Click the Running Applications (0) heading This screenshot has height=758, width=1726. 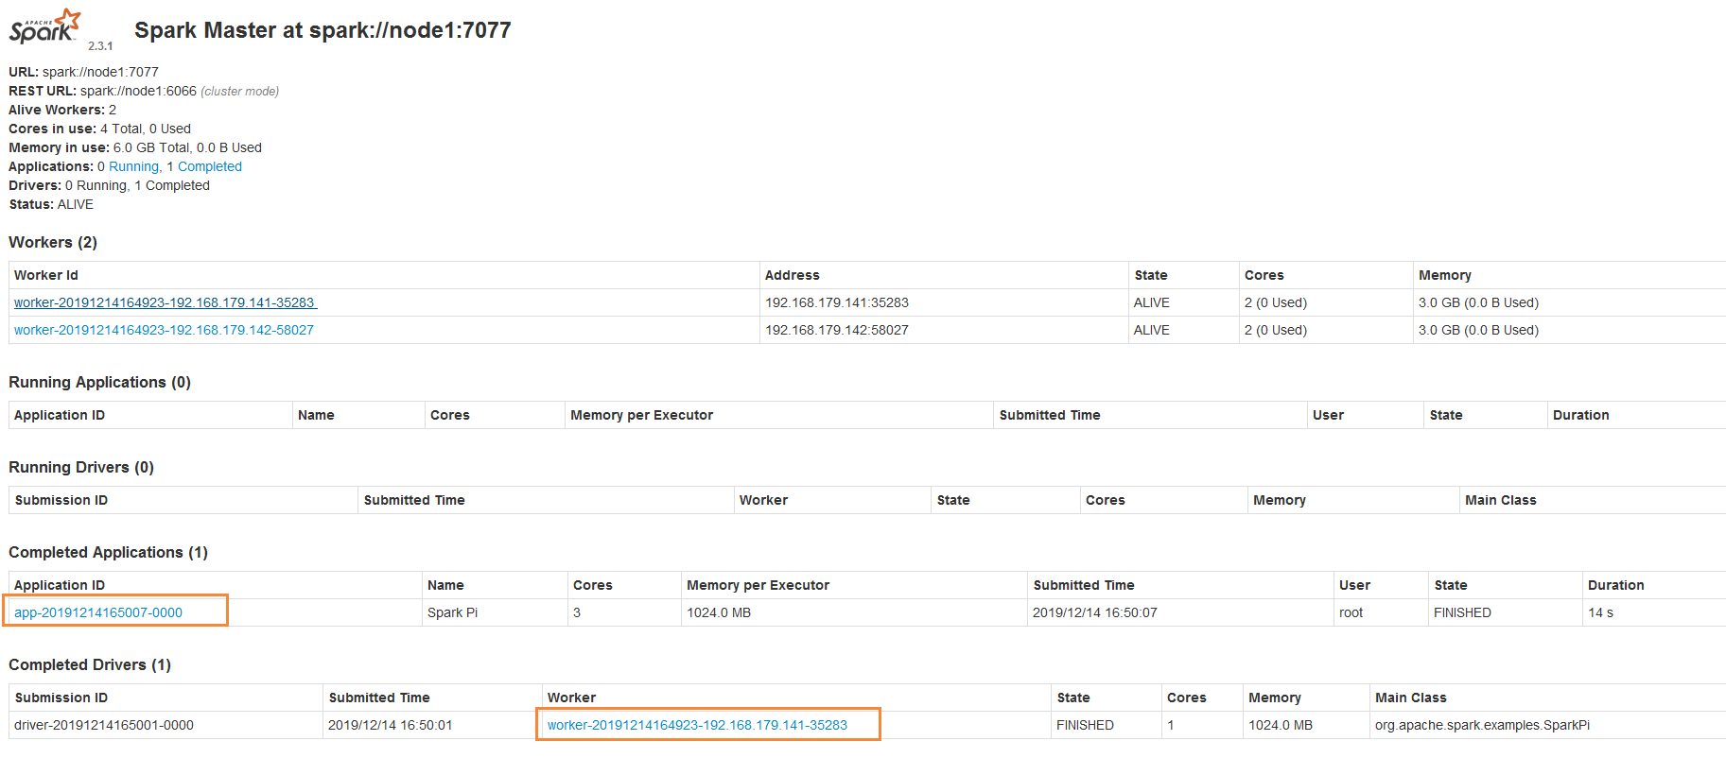point(99,382)
